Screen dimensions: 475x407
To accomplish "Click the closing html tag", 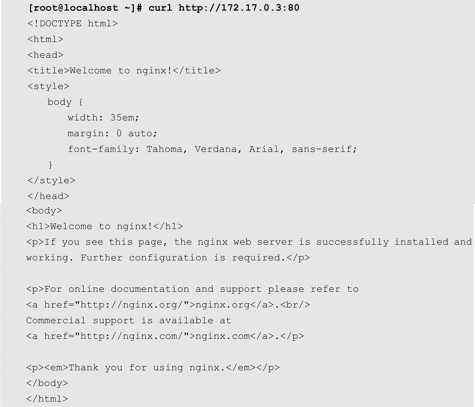I will click(x=47, y=399).
